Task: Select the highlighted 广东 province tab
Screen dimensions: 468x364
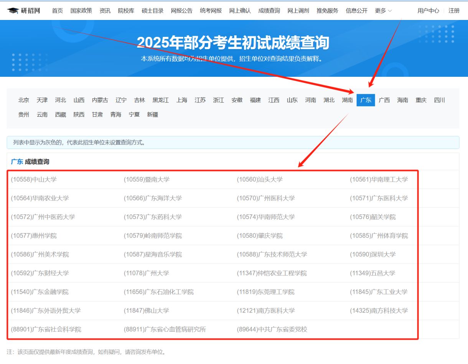Action: coord(366,100)
